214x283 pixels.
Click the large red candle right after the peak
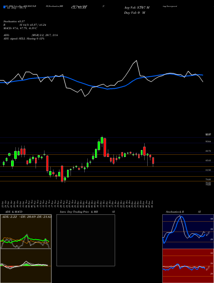coord(105,147)
